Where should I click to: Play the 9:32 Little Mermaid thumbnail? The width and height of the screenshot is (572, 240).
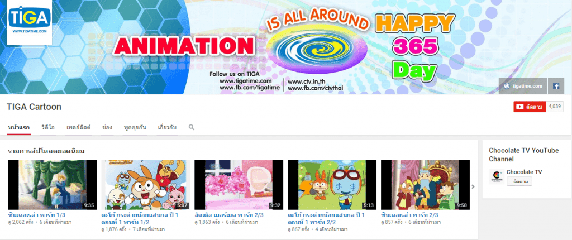coord(239,185)
